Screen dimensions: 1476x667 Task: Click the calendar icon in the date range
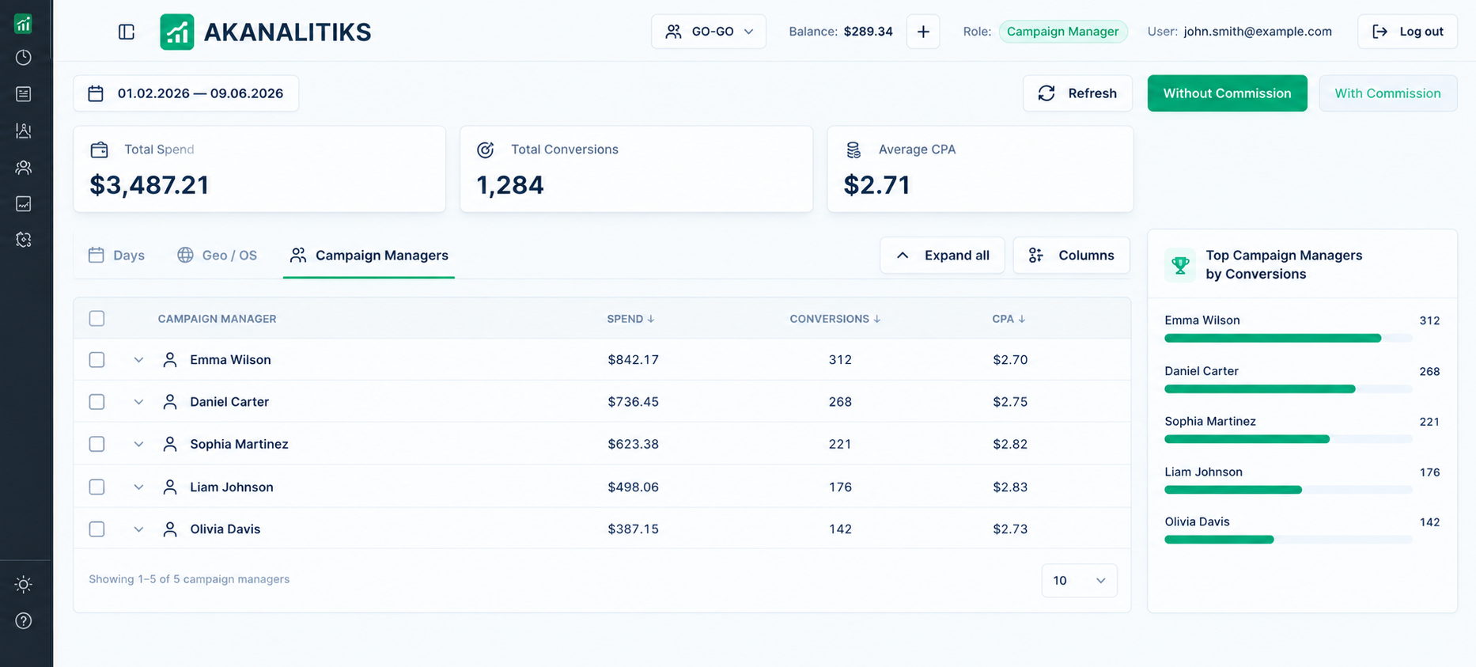pos(96,93)
